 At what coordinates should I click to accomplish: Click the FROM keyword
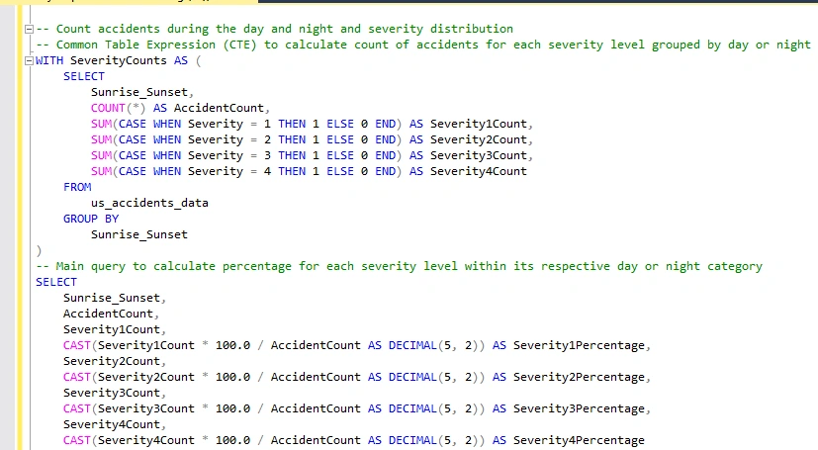pos(77,187)
